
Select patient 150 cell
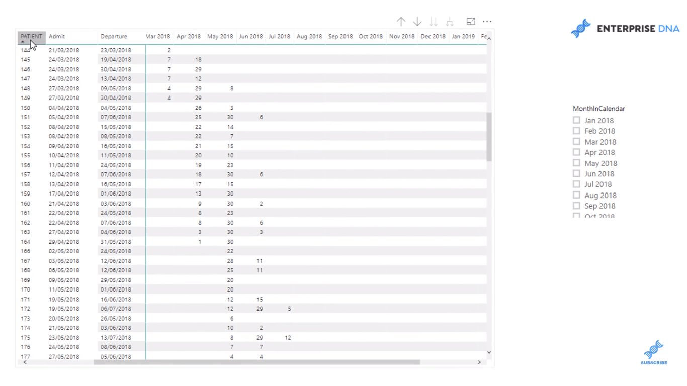(x=25, y=108)
